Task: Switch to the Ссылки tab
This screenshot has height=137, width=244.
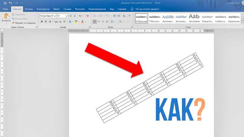Action: pyautogui.click(x=67, y=9)
